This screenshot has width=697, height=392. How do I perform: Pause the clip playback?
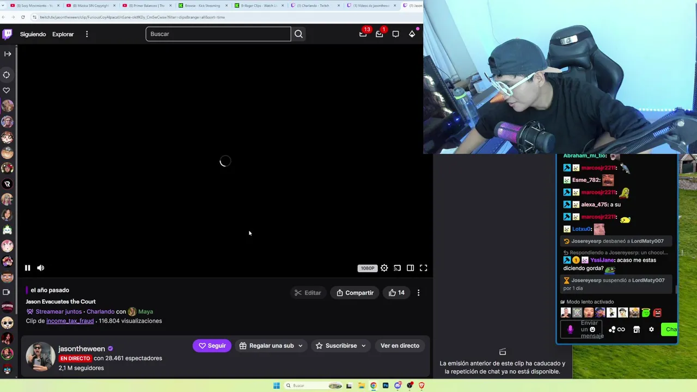27,268
